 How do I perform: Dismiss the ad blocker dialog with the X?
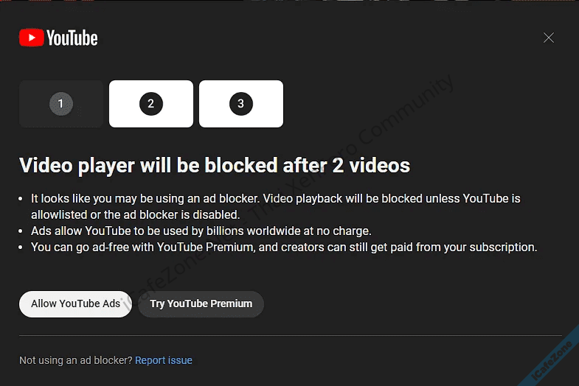[x=548, y=38]
